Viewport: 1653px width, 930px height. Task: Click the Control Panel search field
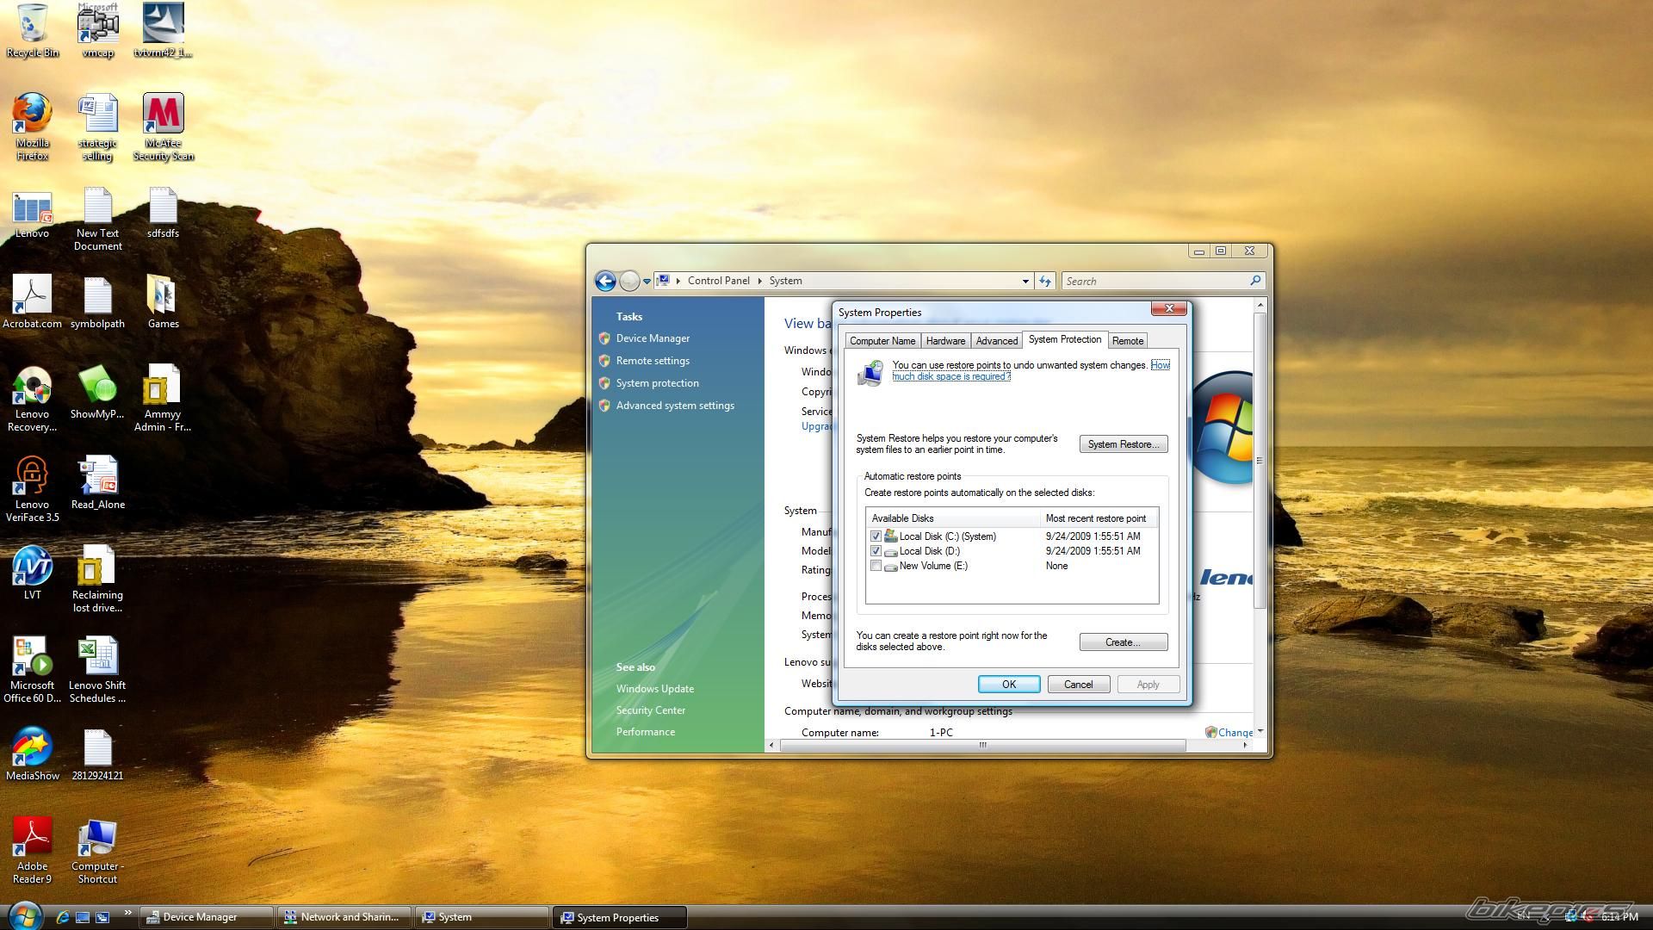pyautogui.click(x=1154, y=281)
